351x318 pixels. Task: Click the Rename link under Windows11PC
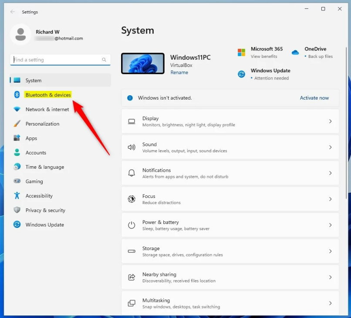(x=179, y=72)
